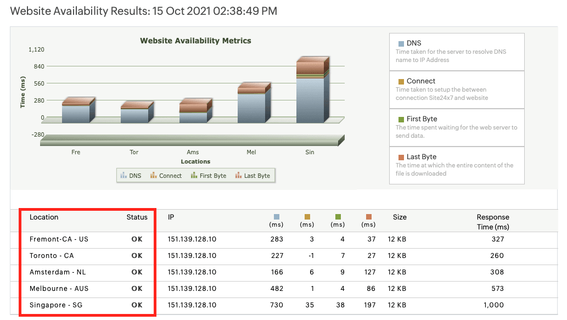Click the Fremont-CA - US table row

59,239
